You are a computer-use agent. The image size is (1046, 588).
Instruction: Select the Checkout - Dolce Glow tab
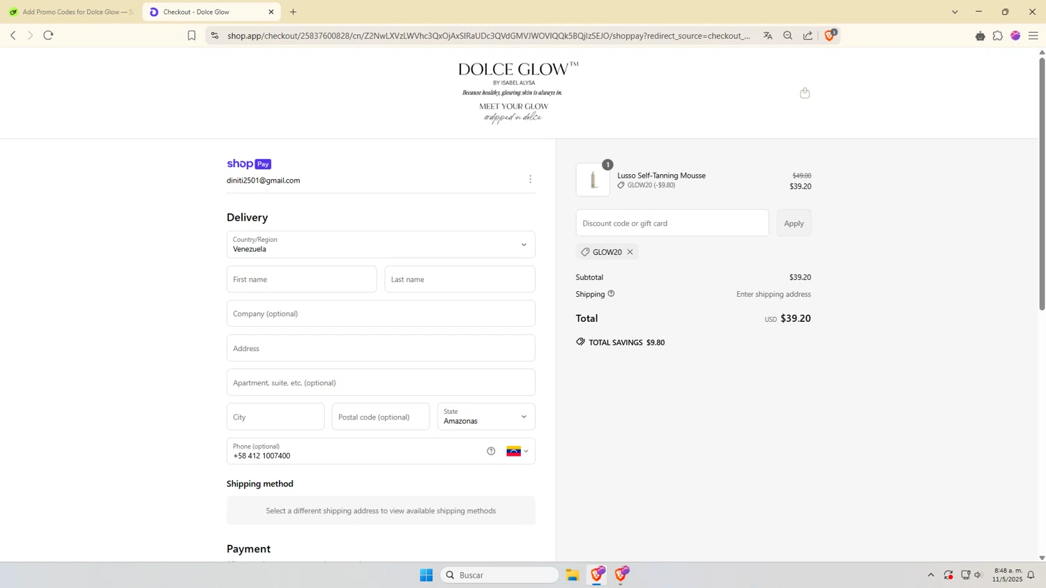click(211, 12)
